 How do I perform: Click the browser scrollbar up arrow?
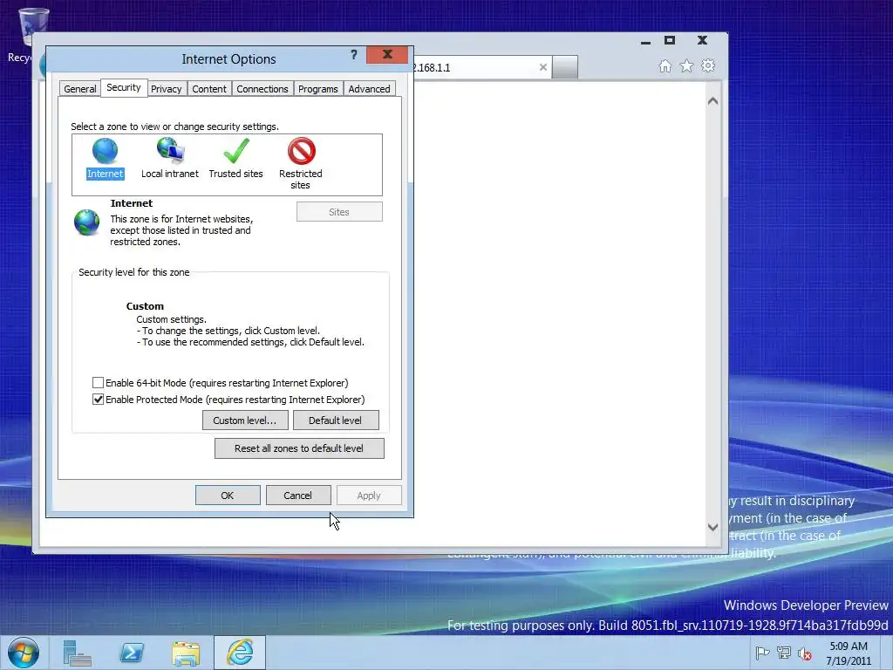point(713,101)
